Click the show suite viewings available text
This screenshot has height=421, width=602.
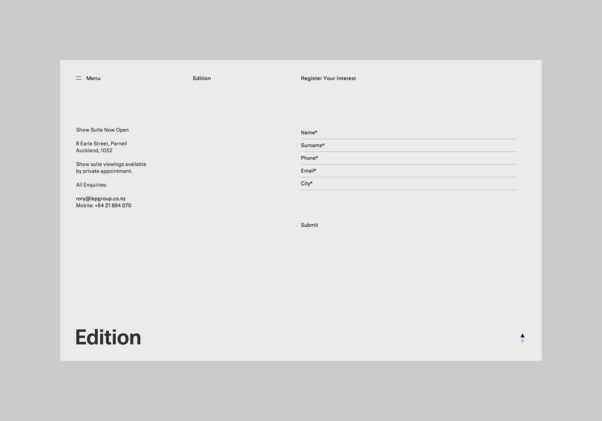click(111, 164)
